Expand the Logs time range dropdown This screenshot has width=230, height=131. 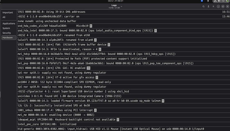(121, 6)
